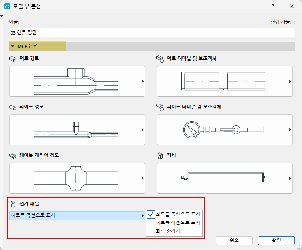Open 덕트 터미널 및 보조객체 preview dropdown arrow
This screenshot has height=250, width=302.
pyautogui.click(x=290, y=81)
